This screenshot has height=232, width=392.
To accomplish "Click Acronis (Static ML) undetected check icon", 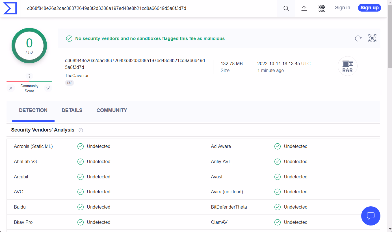I will coord(81,146).
